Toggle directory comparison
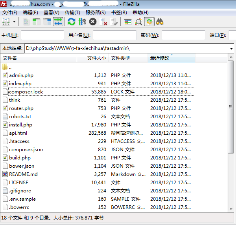 138,22
